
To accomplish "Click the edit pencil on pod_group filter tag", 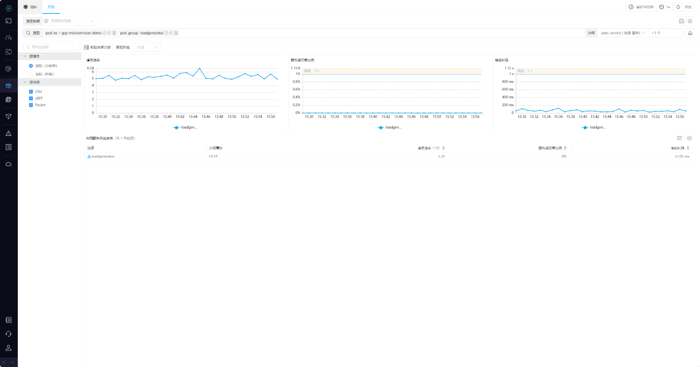I will [171, 33].
